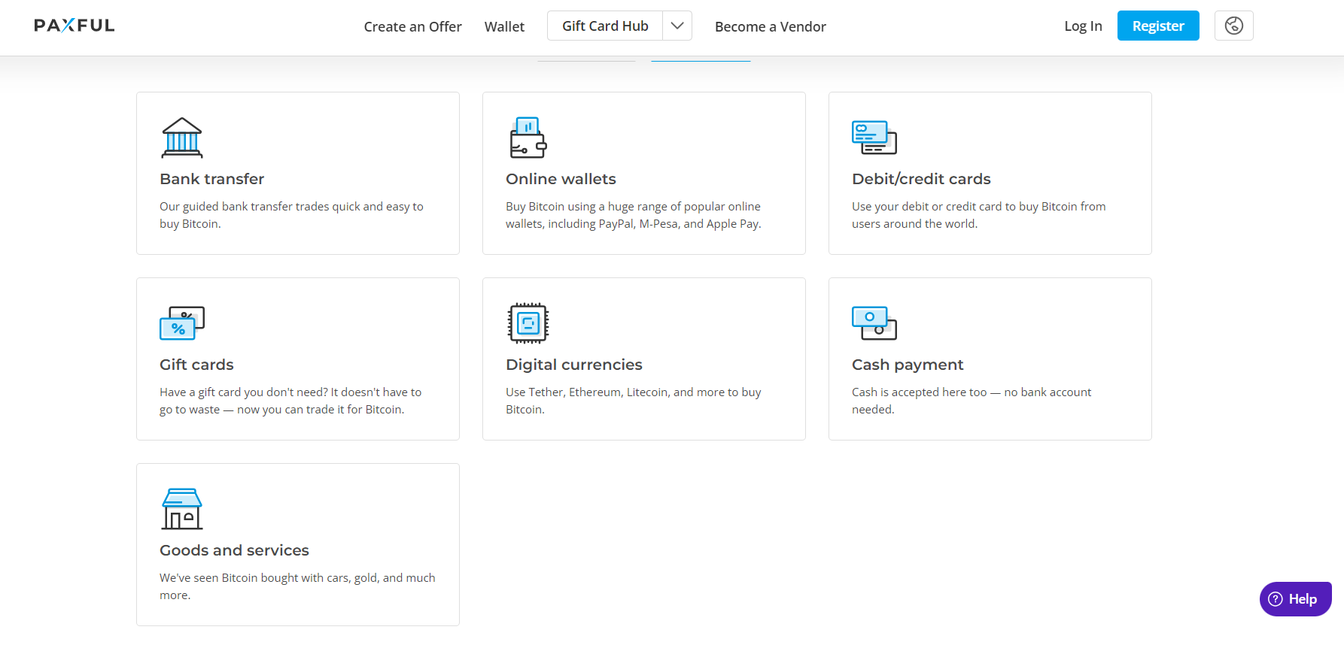1344x654 pixels.
Task: Open the purple Help button
Action: [x=1295, y=599]
